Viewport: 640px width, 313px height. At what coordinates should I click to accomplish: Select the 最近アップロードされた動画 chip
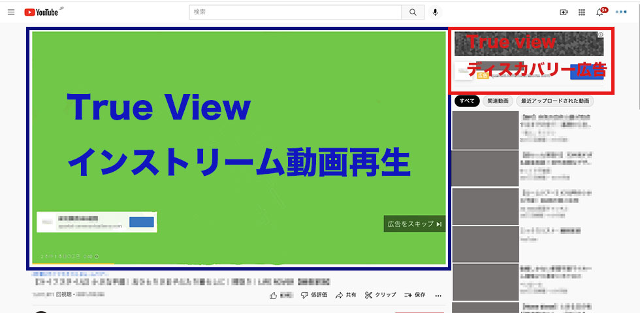click(x=554, y=101)
